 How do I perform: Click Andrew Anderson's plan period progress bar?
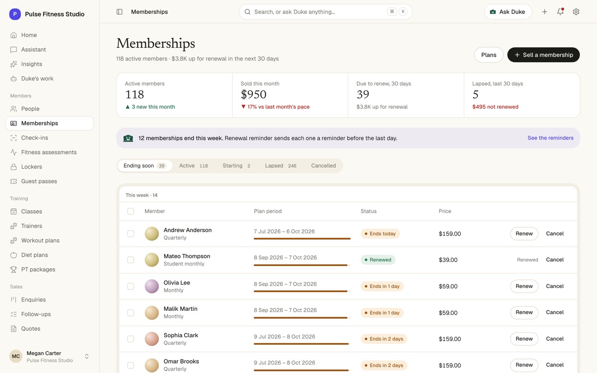click(x=302, y=239)
